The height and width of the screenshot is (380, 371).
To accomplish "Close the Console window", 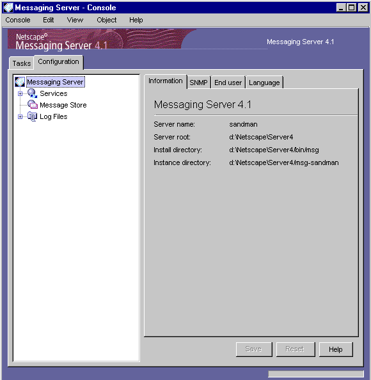I will click(363, 8).
